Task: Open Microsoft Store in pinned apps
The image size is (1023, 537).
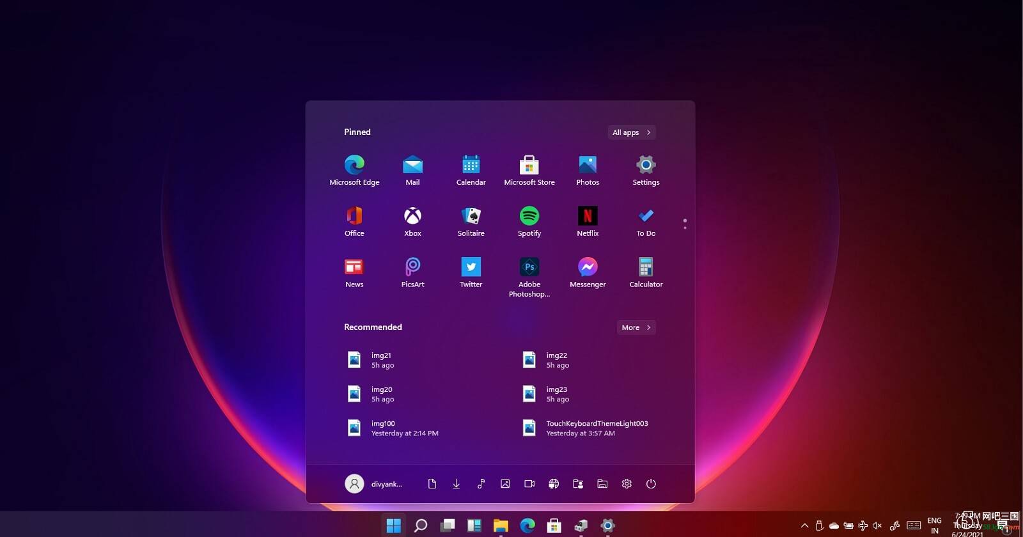Action: click(x=529, y=170)
